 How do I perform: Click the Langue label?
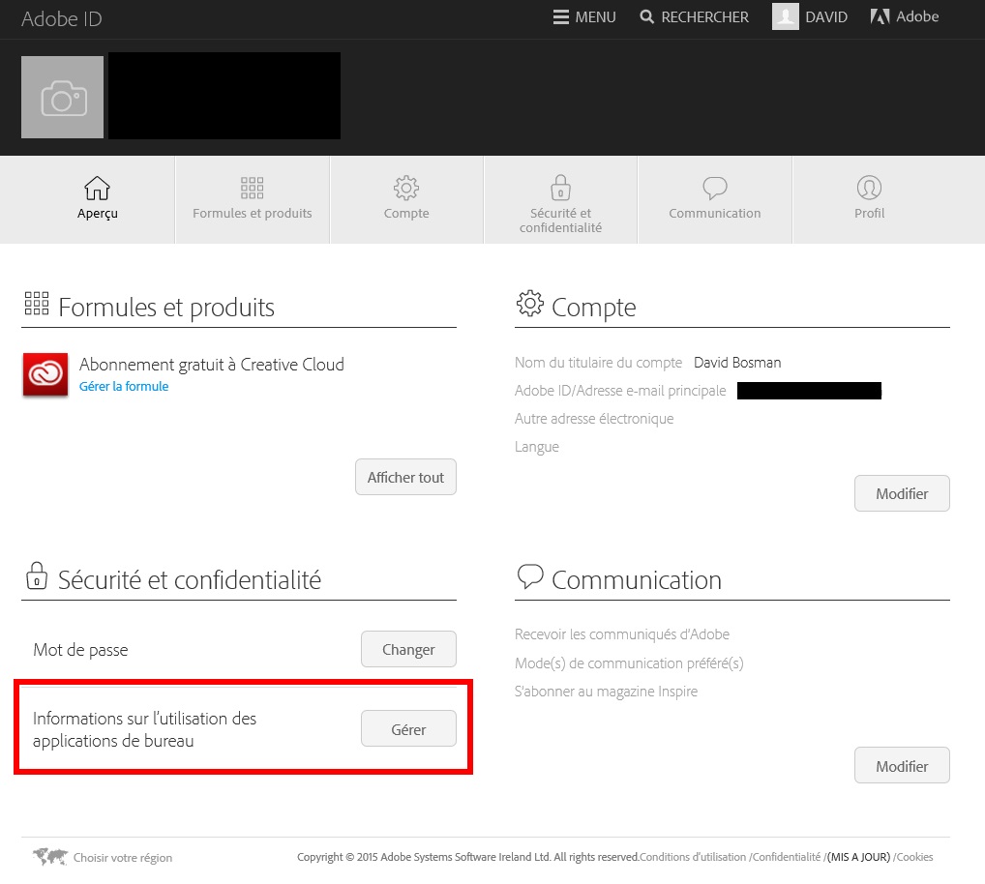[536, 447]
